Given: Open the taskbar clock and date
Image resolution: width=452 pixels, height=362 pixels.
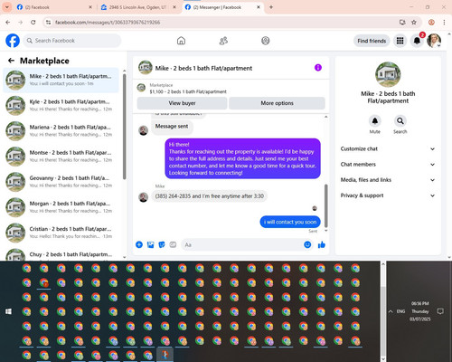Looking at the screenshot, I should (x=420, y=311).
